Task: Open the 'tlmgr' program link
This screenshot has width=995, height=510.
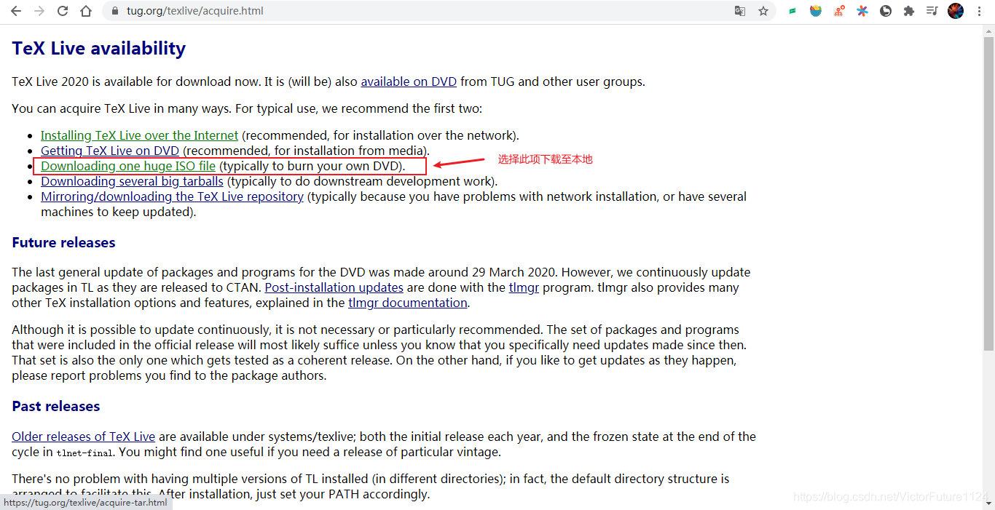Action: tap(524, 287)
